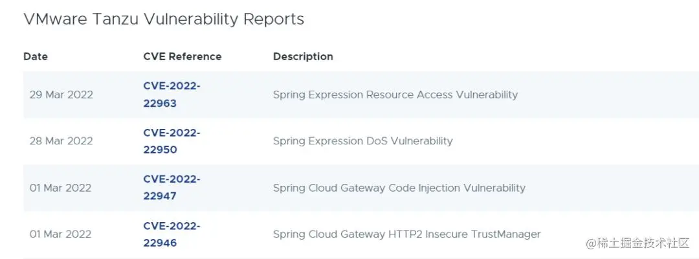Select Spring Expression DoS Vulnerability description
Viewport: 699px width, 259px height.
(x=362, y=141)
